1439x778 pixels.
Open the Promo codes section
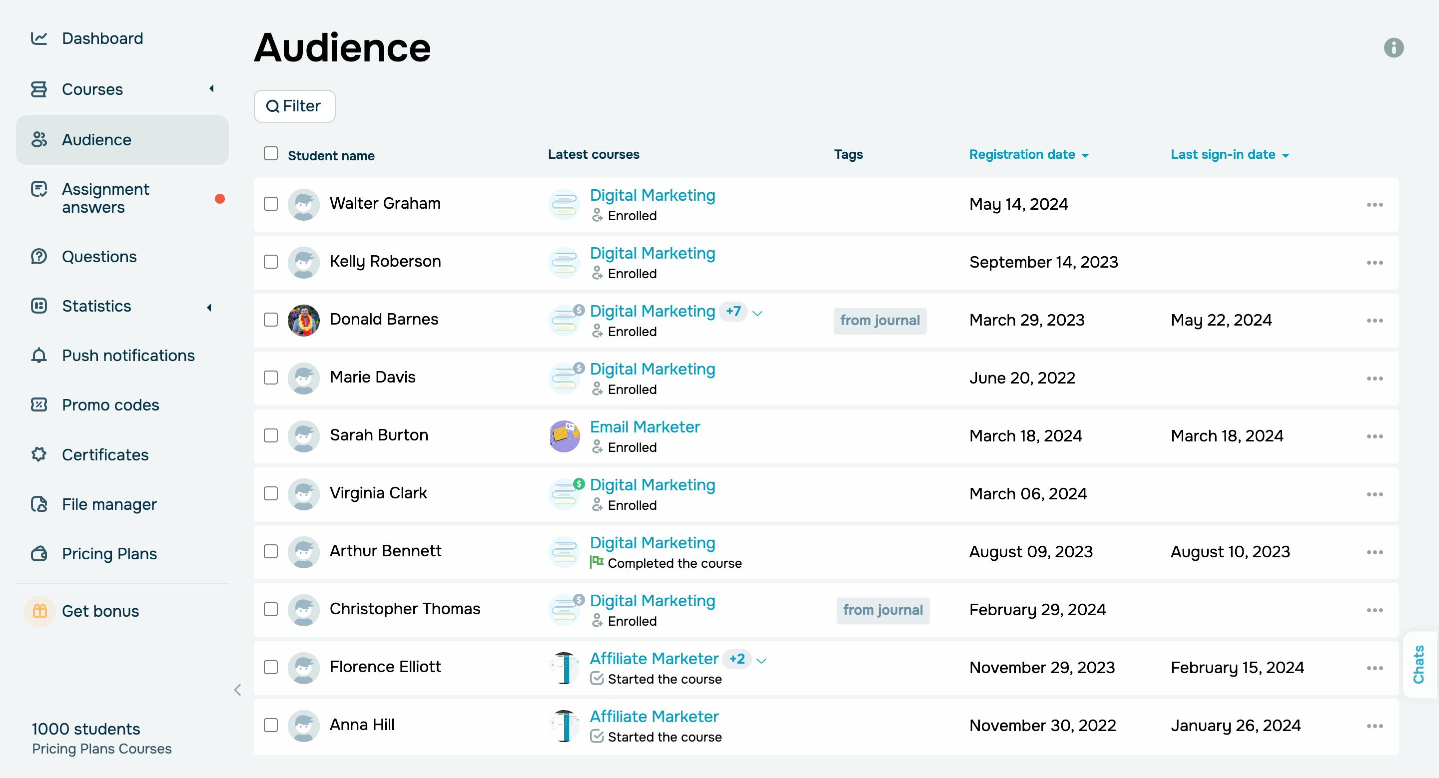tap(109, 404)
